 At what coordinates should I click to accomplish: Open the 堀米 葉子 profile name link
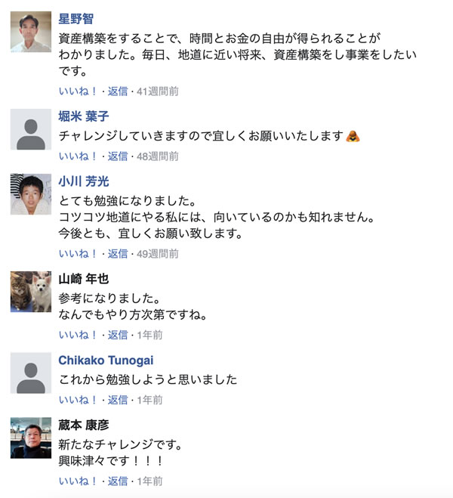click(x=84, y=116)
